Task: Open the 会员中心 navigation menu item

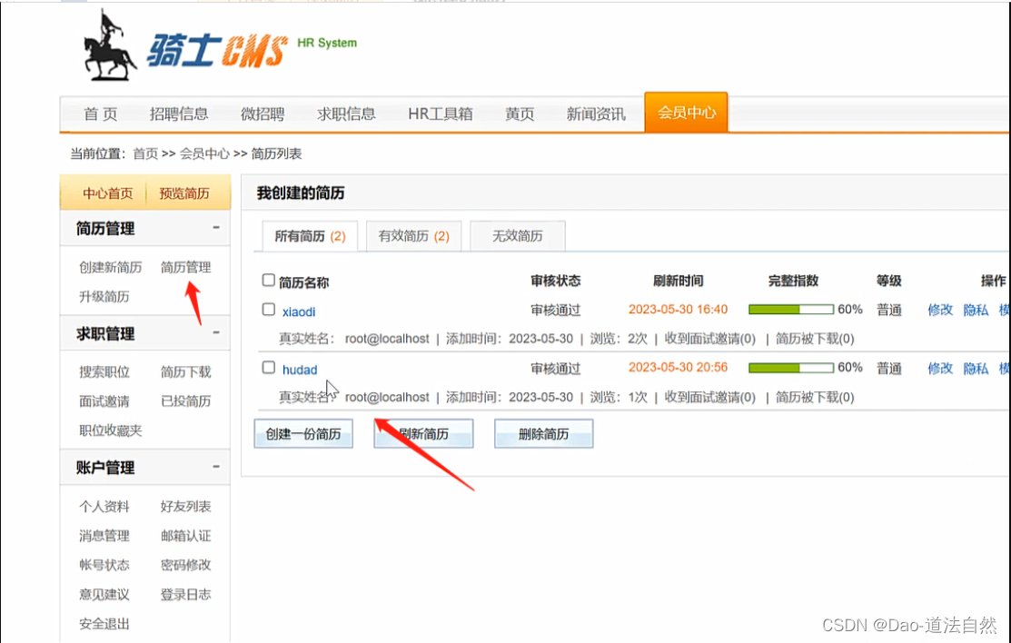Action: click(x=686, y=111)
